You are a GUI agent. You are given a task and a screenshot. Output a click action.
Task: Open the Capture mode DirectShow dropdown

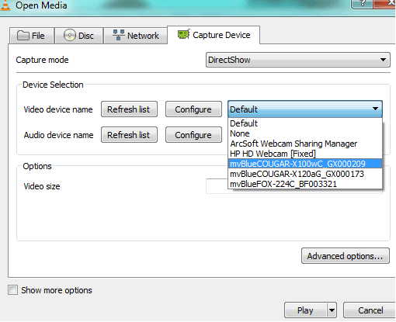298,60
